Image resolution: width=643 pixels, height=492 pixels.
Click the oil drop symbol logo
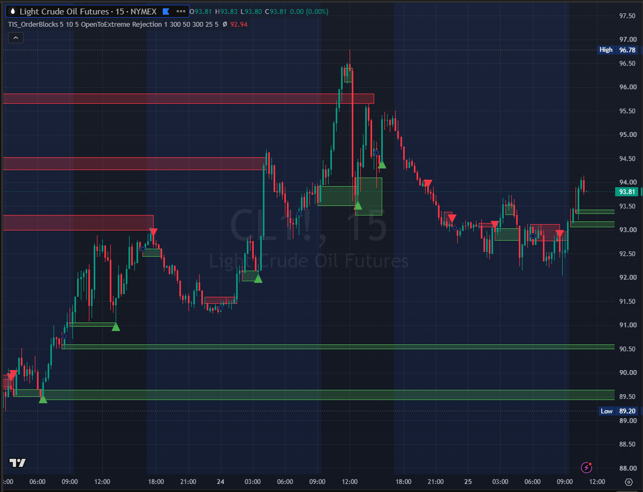pyautogui.click(x=13, y=11)
